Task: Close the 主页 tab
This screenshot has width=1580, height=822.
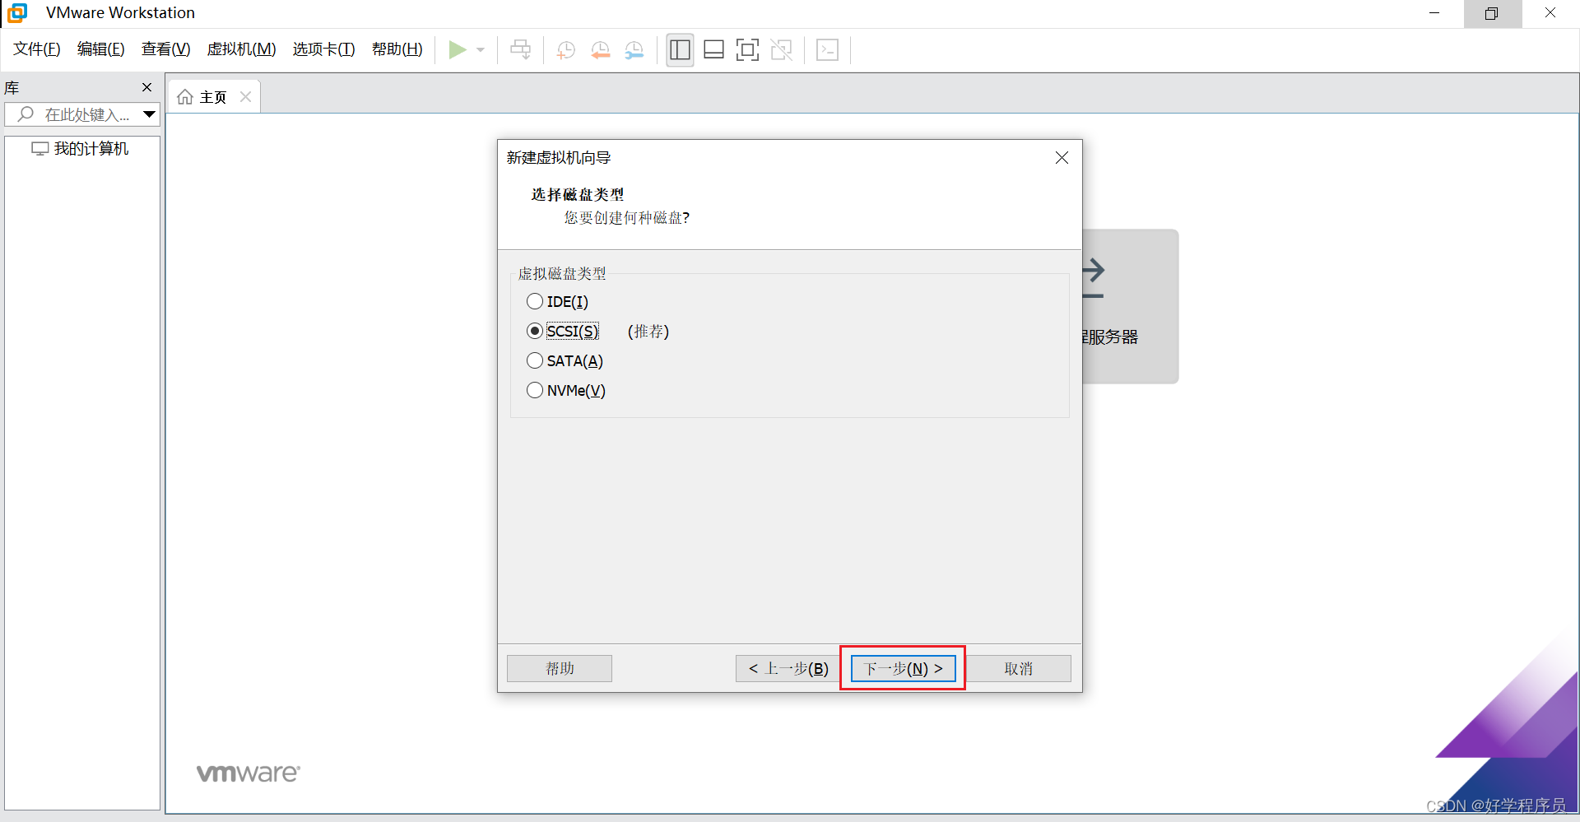Action: [x=245, y=97]
